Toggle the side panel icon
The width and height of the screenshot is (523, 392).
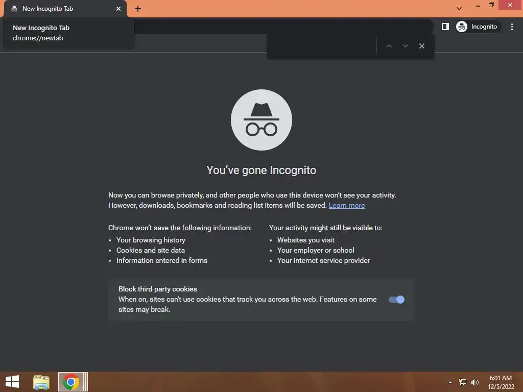[x=445, y=27]
